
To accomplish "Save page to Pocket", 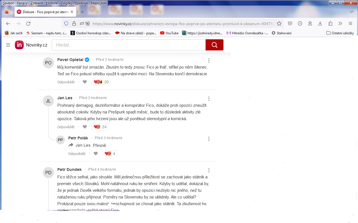I will pyautogui.click(x=290, y=24).
